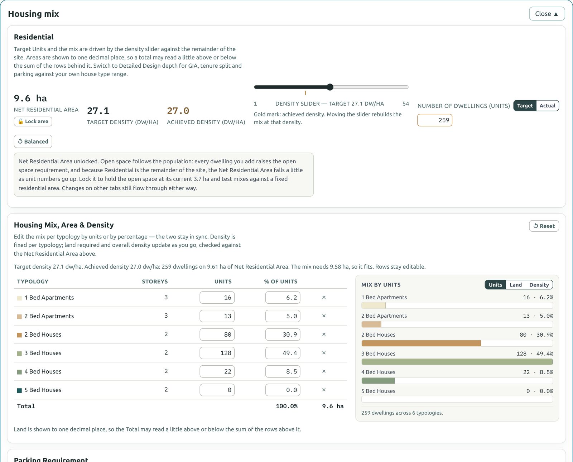
Task: Switch dwellings toggle to Target
Action: click(525, 106)
